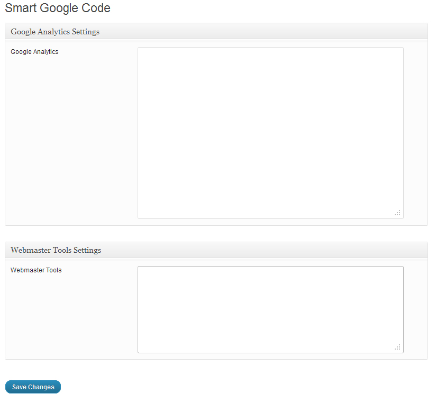Image resolution: width=436 pixels, height=403 pixels.
Task: Focus the Google Analytics code textarea
Action: [x=270, y=133]
